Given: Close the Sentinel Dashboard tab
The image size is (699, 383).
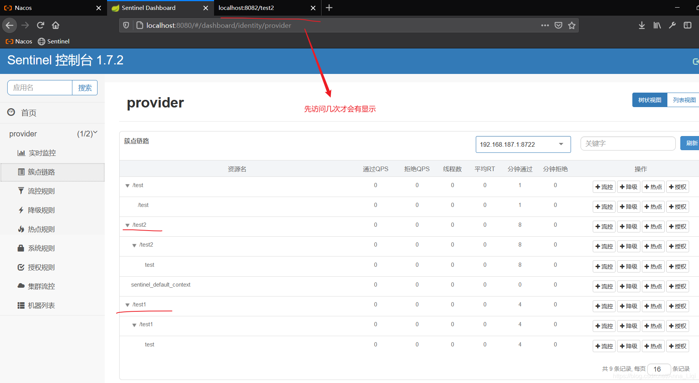Looking at the screenshot, I should click(x=206, y=8).
